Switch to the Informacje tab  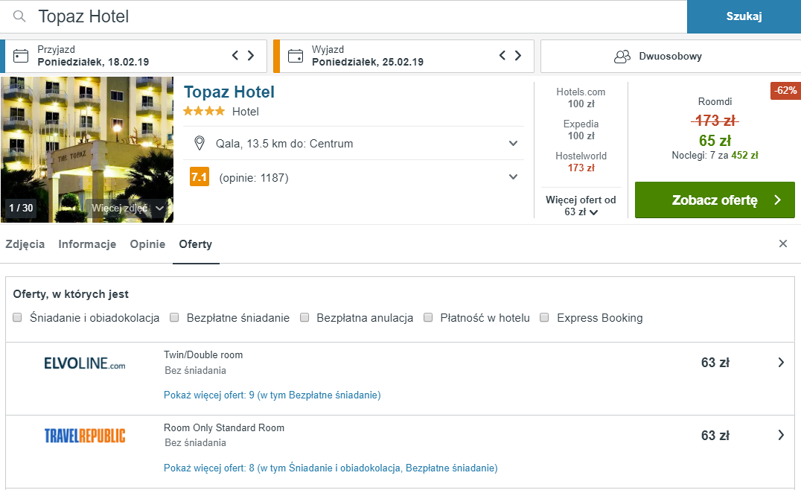tap(87, 244)
